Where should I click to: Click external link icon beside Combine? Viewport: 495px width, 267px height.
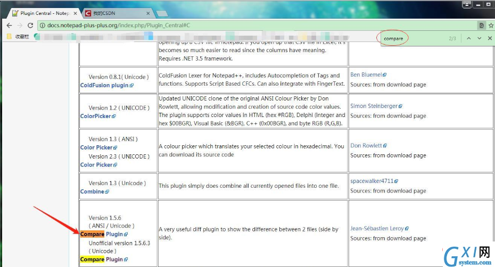pos(107,192)
